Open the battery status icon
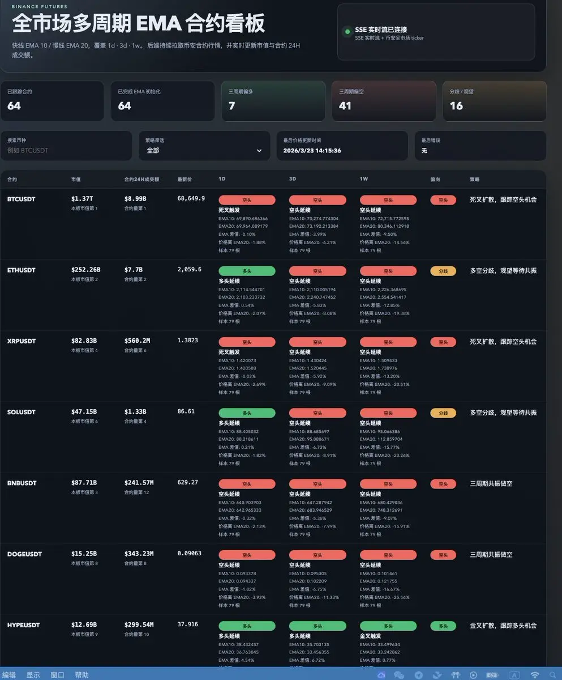Viewport: 562px width, 680px height. [x=492, y=675]
